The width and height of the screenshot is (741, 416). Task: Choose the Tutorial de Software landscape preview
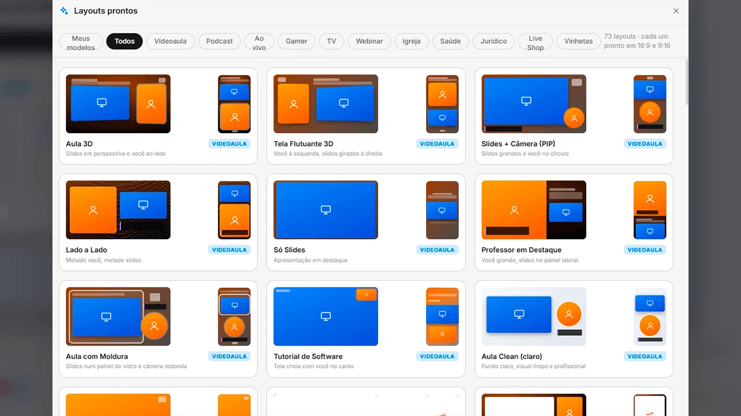pyautogui.click(x=326, y=317)
